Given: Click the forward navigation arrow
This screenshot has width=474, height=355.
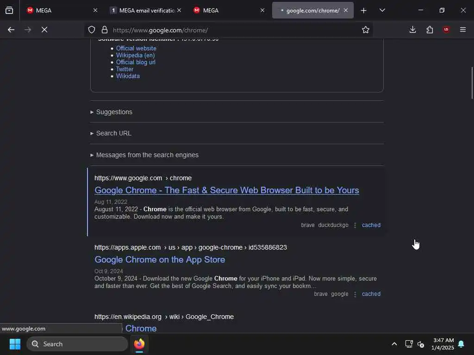Looking at the screenshot, I should [x=28, y=30].
